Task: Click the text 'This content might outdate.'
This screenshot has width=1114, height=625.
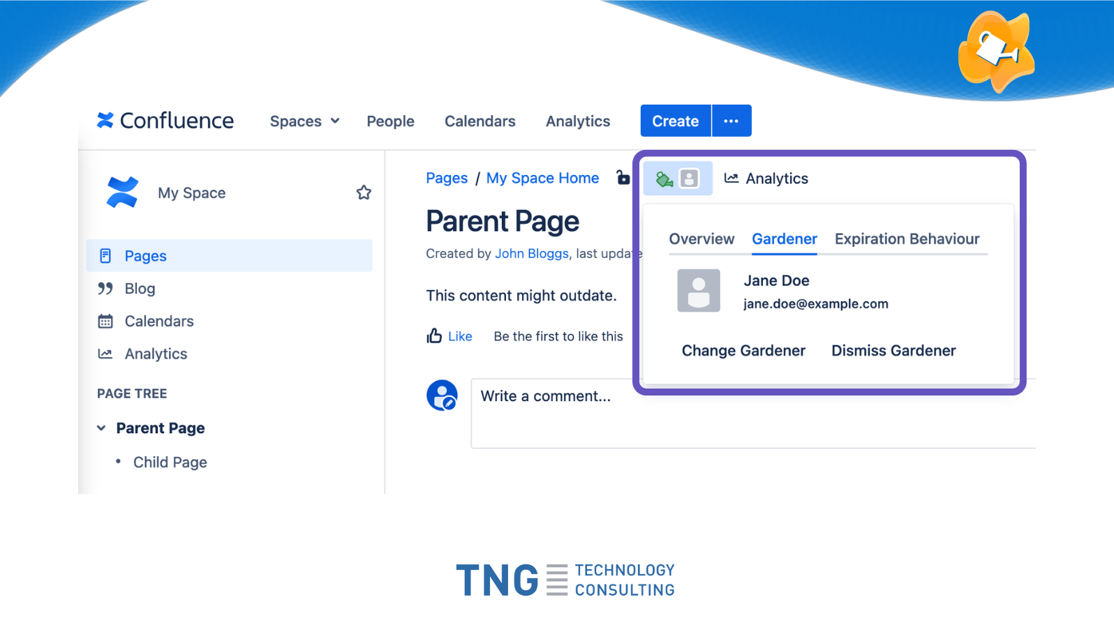Action: pyautogui.click(x=521, y=296)
